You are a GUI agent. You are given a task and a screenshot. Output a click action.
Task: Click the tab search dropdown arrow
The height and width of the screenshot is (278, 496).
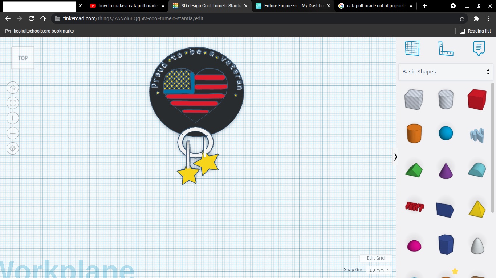(453, 6)
